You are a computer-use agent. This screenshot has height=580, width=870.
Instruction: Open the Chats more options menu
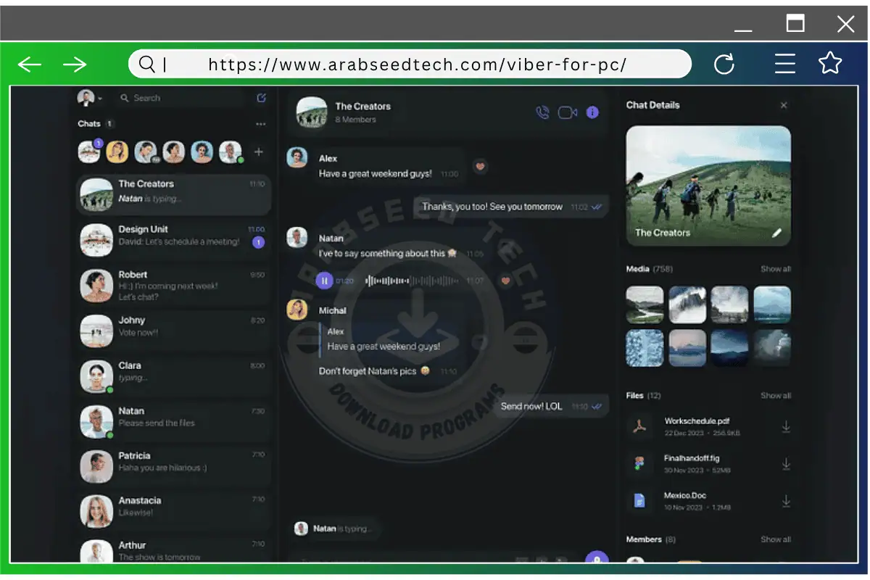tap(260, 124)
